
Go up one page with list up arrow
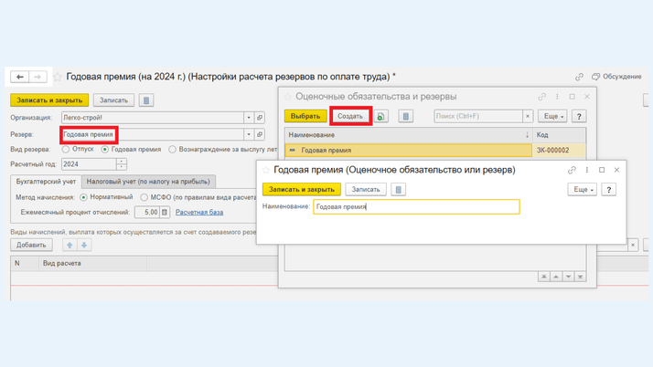tap(556, 277)
